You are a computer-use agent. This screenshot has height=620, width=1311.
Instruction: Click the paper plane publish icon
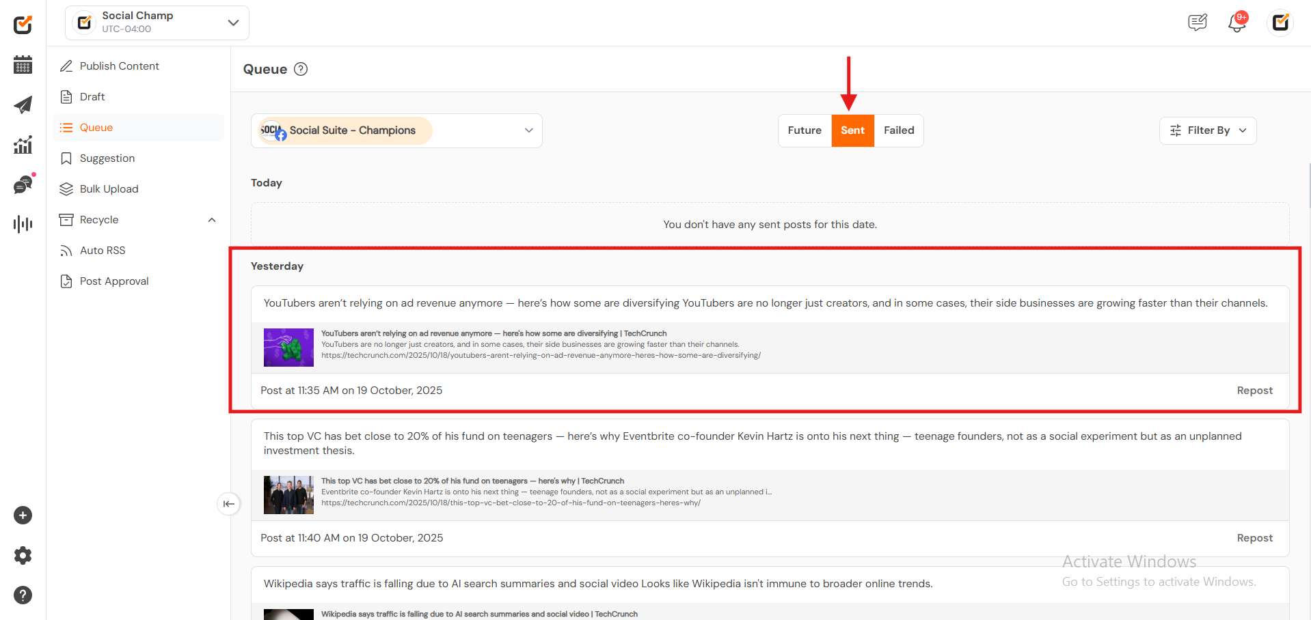point(23,104)
